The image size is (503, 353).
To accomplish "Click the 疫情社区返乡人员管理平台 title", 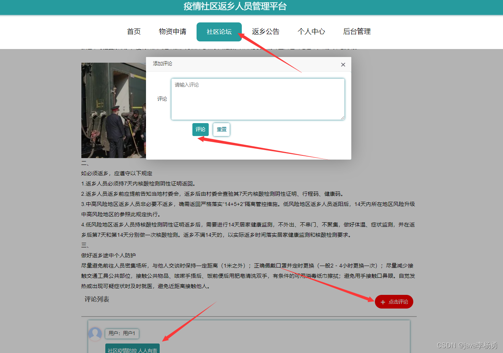I will pyautogui.click(x=235, y=6).
